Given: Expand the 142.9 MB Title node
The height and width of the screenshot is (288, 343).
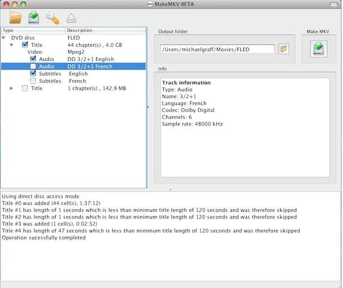Looking at the screenshot, I should (11, 88).
